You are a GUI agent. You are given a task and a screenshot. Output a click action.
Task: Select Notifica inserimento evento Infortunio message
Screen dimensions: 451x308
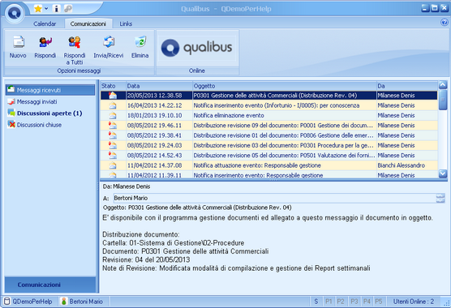[x=269, y=105]
